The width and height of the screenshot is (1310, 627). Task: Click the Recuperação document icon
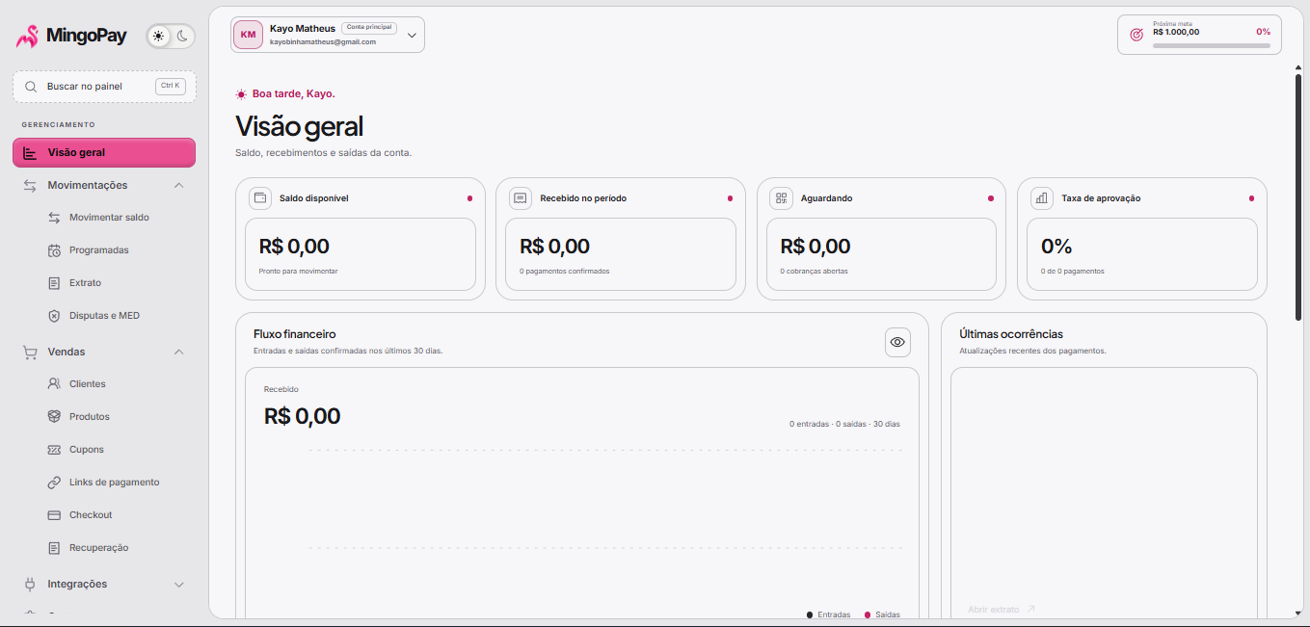point(54,548)
